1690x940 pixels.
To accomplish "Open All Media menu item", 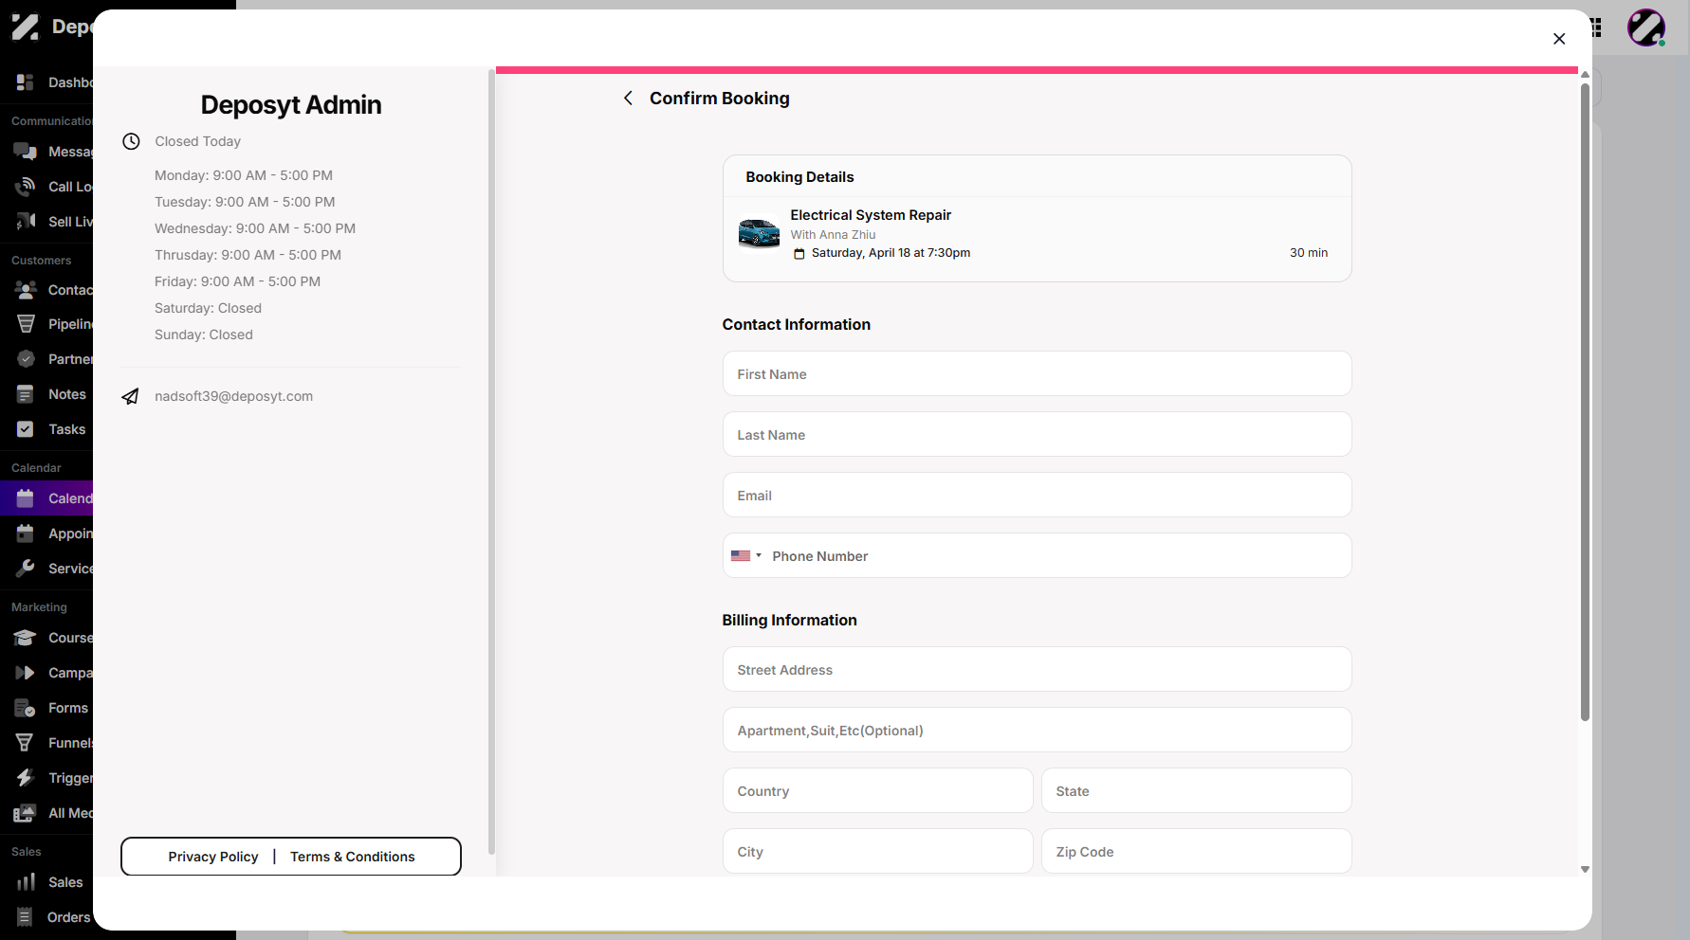I will click(x=46, y=813).
